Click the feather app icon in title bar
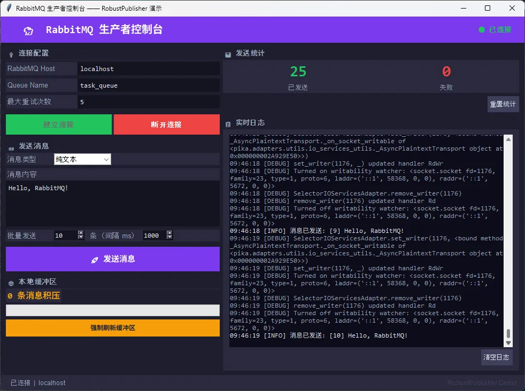The image size is (525, 391). 9,8
